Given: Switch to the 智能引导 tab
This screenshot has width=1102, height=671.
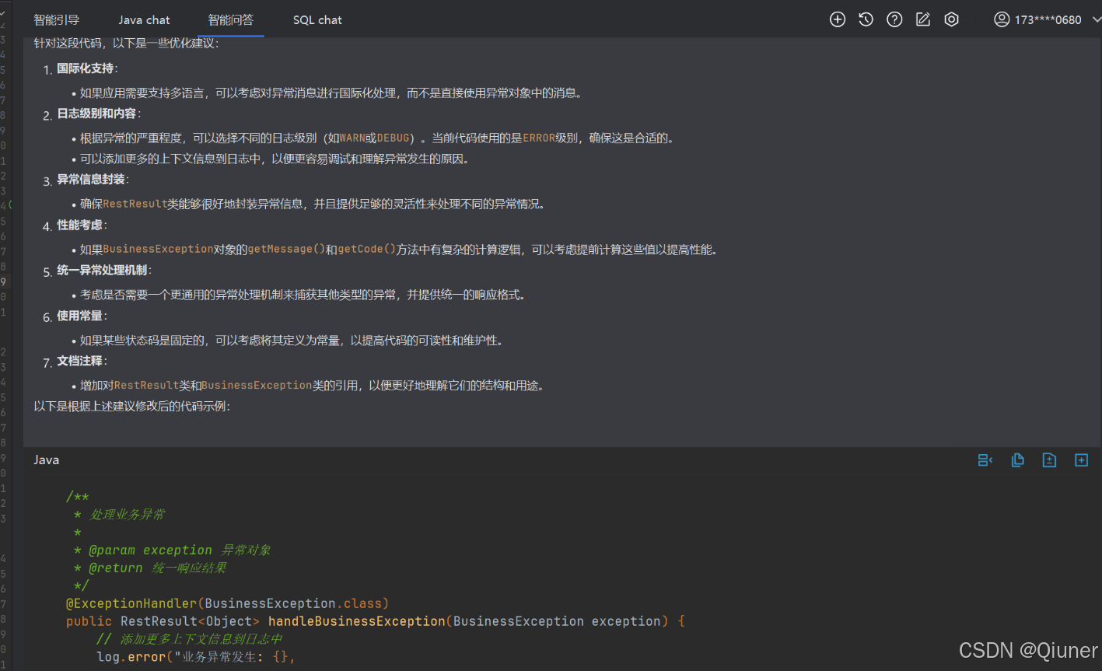Looking at the screenshot, I should [x=56, y=19].
